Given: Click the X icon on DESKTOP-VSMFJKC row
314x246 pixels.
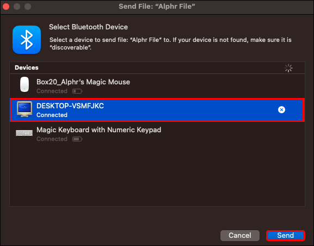Looking at the screenshot, I should (281, 109).
